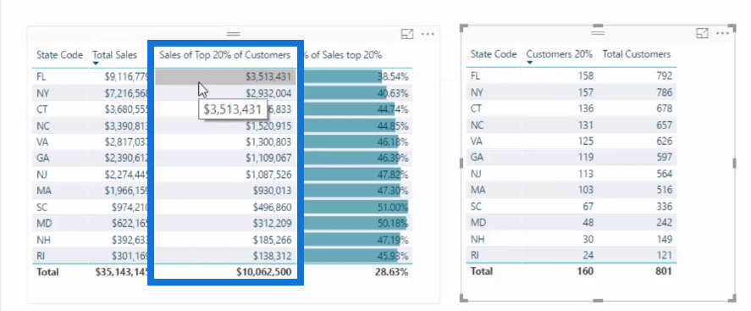Select Total row label in left table
Viewport: 751px width, 311px height.
[x=47, y=272]
